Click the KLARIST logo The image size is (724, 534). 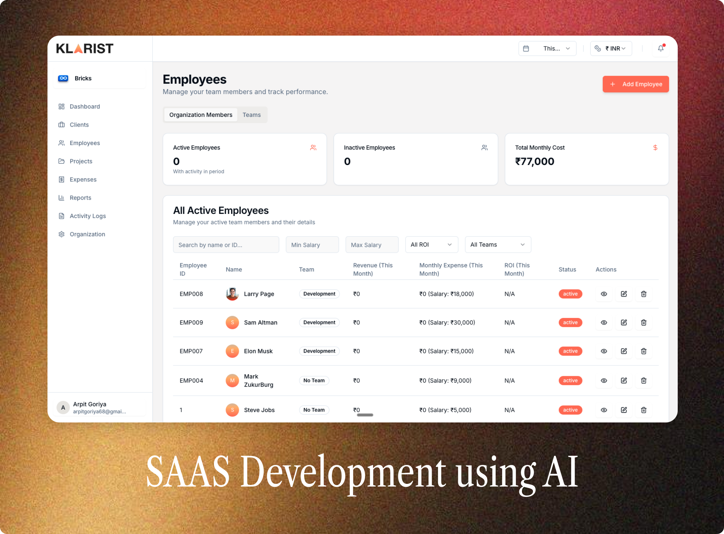point(85,48)
